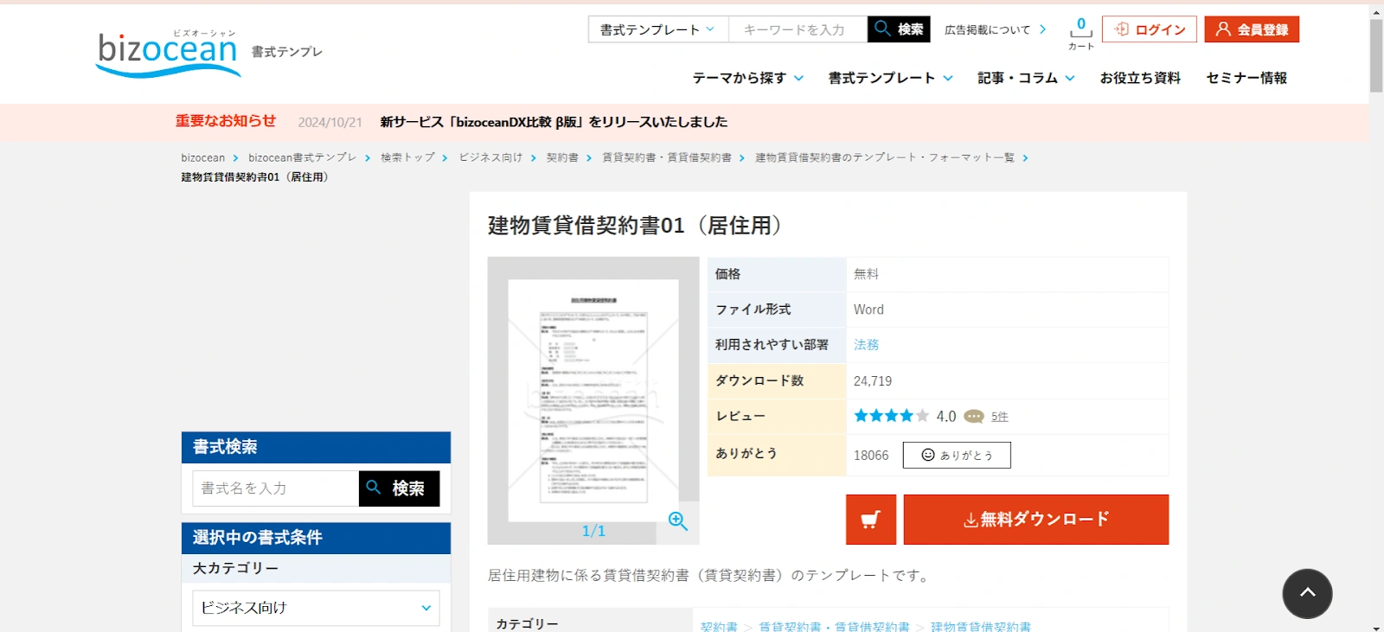This screenshot has height=632, width=1384.
Task: Click the sidebar 書式検索 検索 button
Action: point(399,488)
